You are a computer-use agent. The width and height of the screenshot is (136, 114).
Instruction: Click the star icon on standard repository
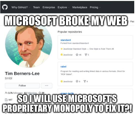point(77,55)
